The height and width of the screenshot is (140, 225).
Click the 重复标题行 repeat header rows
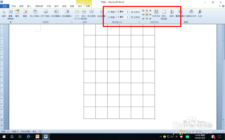180,13
